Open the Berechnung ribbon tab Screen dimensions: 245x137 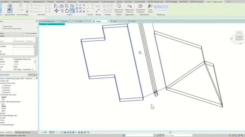pos(72,2)
